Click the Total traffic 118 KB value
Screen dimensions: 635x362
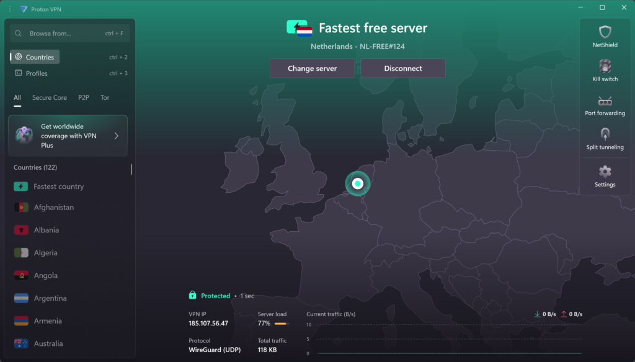pyautogui.click(x=267, y=350)
